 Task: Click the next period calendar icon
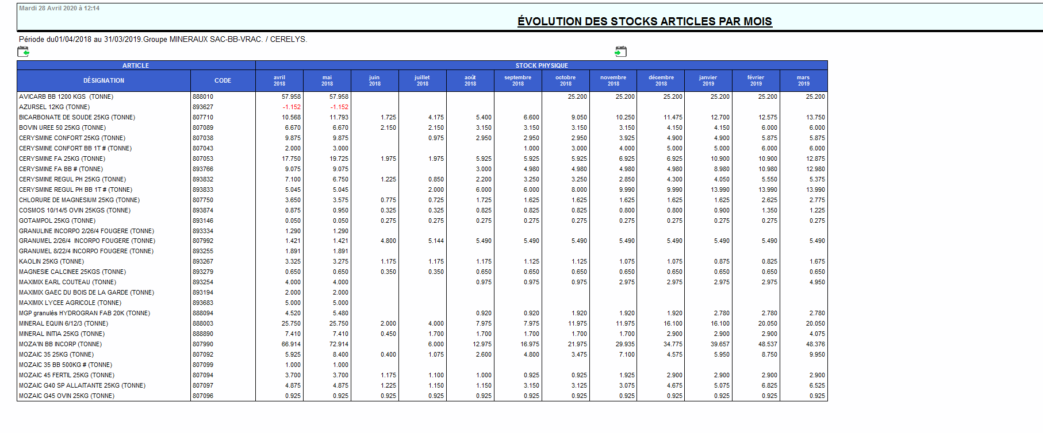pos(620,52)
